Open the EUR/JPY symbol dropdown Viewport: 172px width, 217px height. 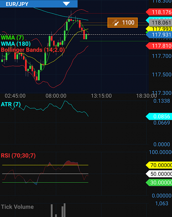39,4
